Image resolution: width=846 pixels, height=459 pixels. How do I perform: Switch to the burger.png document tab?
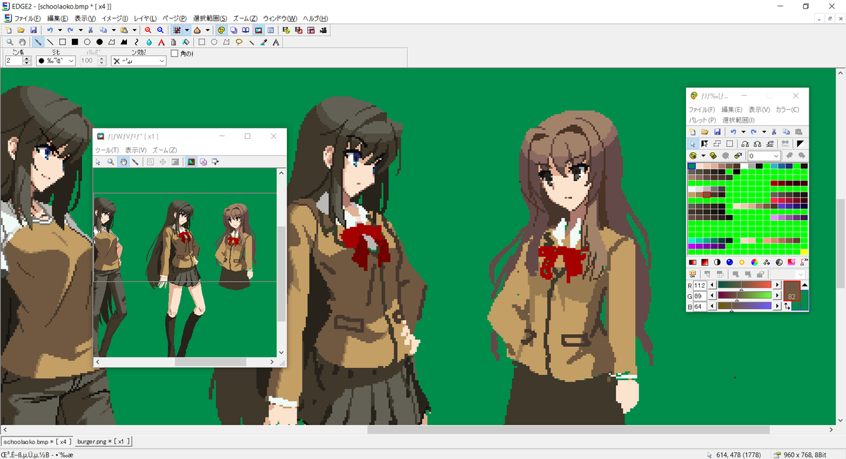[103, 441]
